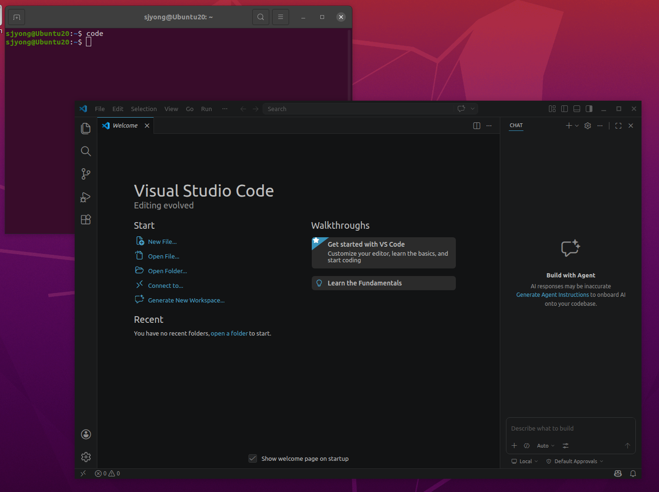Expand title bar chat dropdown chevron

click(472, 109)
